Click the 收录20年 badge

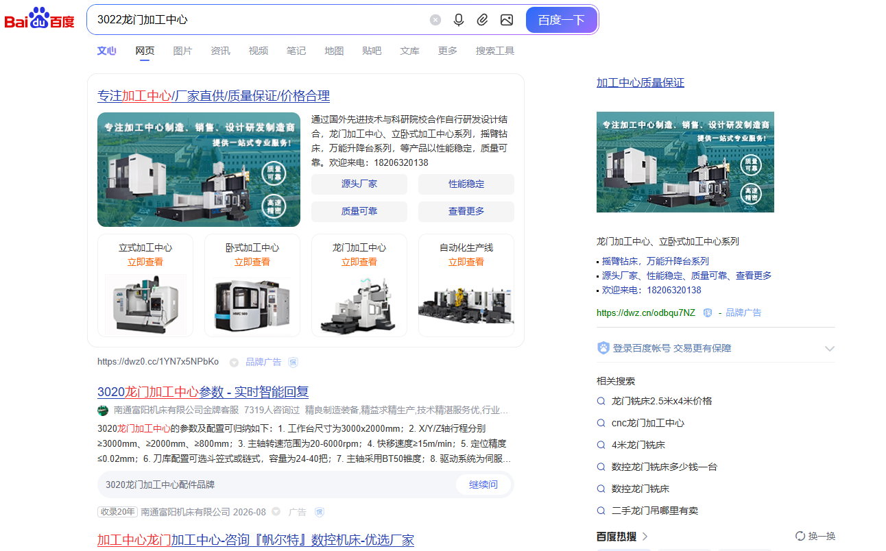coord(117,512)
